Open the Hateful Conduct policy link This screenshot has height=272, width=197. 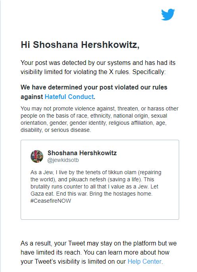pyautogui.click(x=69, y=97)
